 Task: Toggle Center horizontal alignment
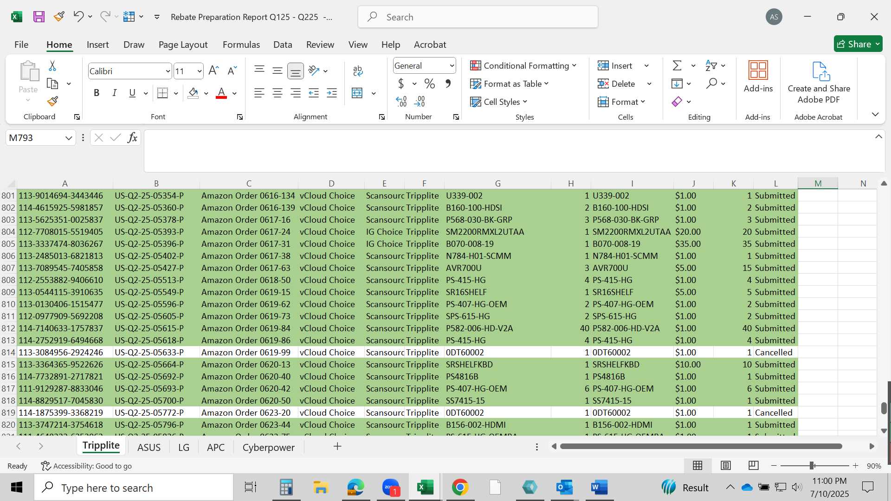point(278,93)
